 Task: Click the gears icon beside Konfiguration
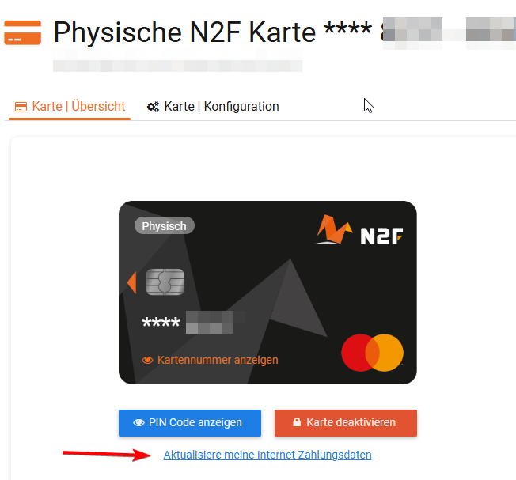tap(153, 107)
